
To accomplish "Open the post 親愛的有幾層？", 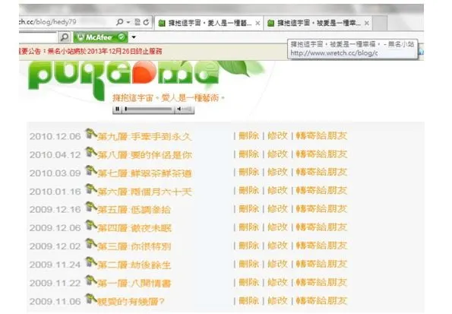I will point(131,302).
